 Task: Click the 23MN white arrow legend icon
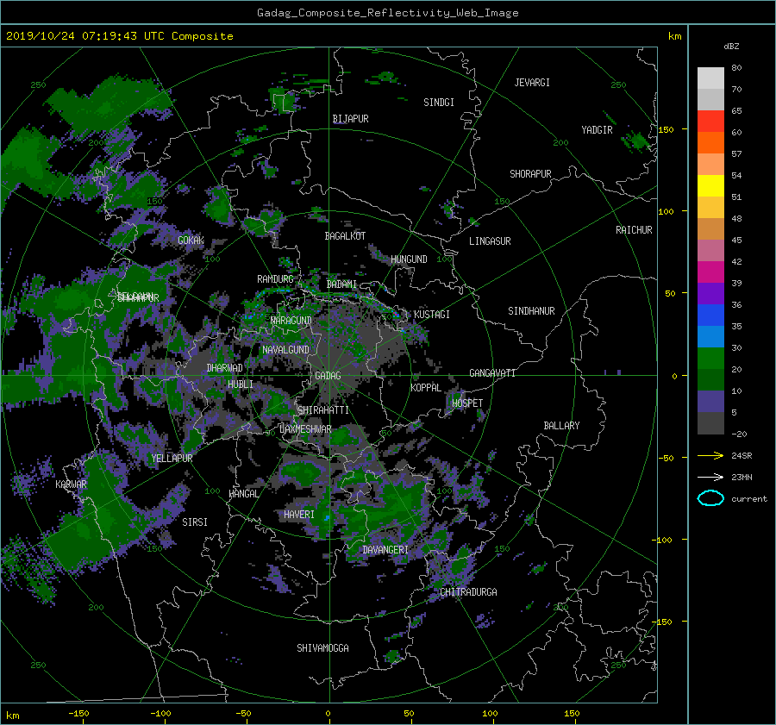click(x=710, y=477)
